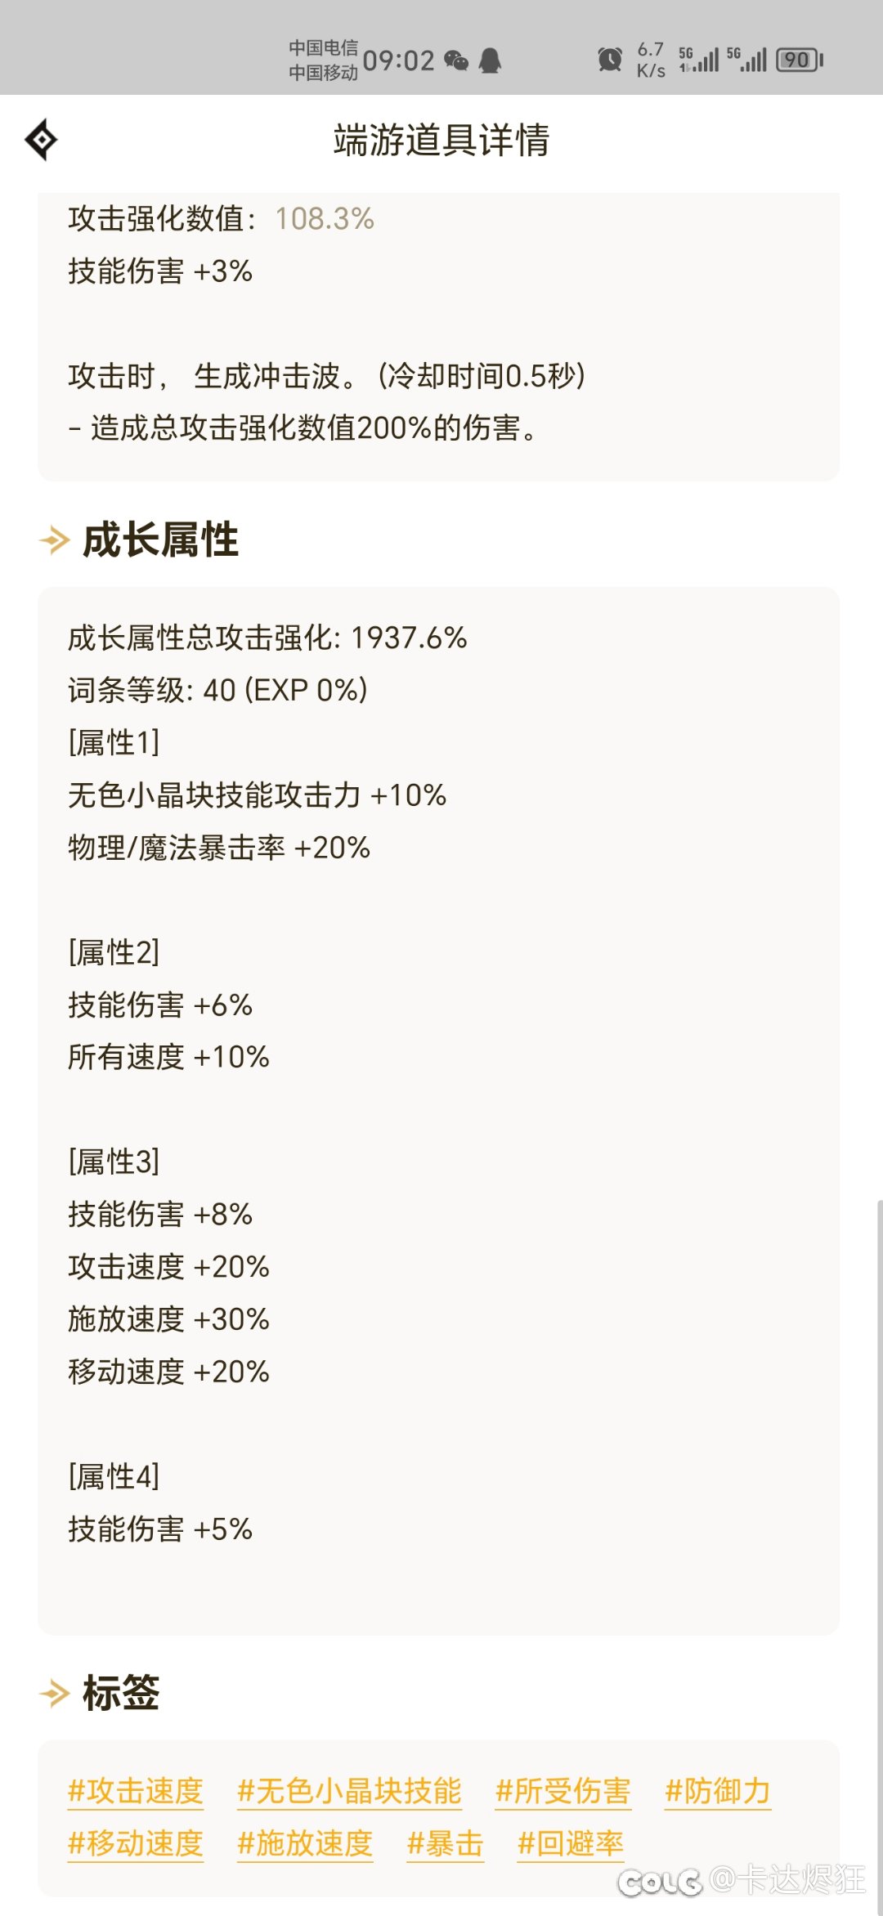Tap the diamond back icon in header
Viewport: 883px width, 1916px height.
click(x=41, y=140)
